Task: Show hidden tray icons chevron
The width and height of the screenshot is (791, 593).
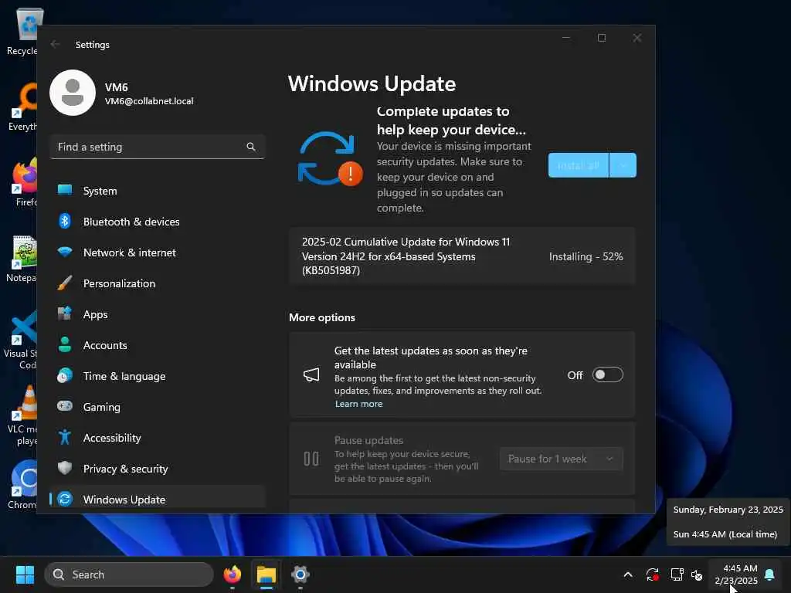Action: coord(628,574)
